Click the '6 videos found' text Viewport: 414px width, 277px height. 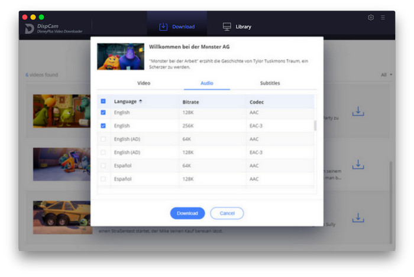(42, 75)
